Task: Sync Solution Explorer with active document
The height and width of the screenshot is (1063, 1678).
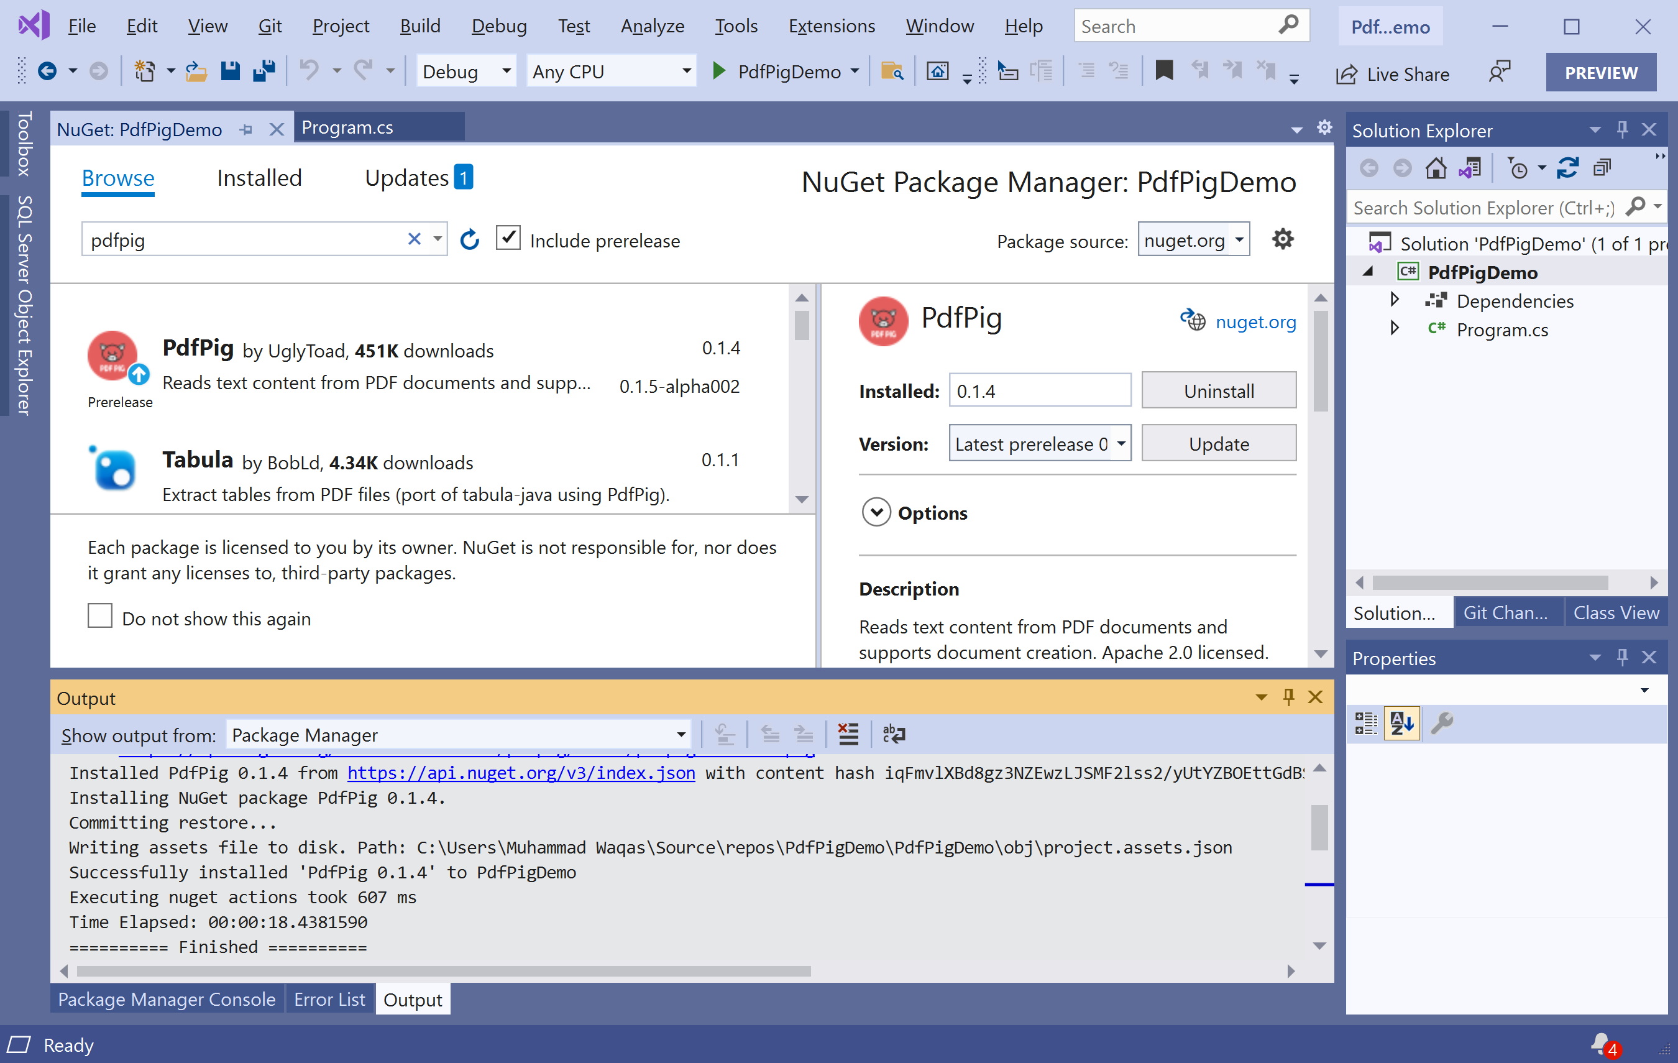Action: pos(1567,168)
